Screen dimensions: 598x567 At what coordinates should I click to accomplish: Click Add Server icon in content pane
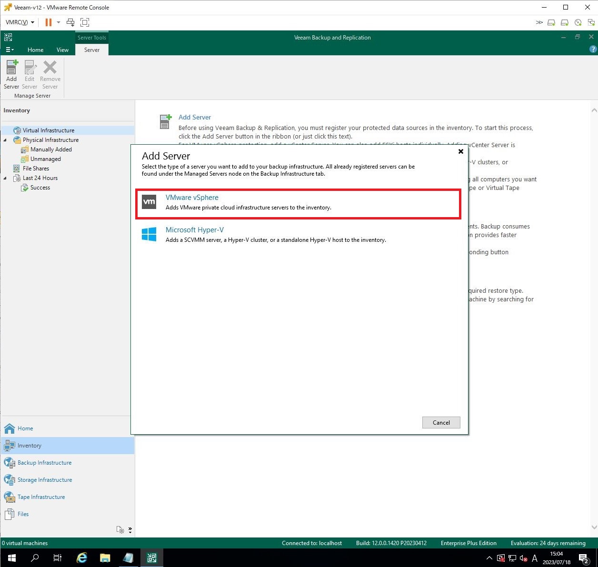coord(165,121)
